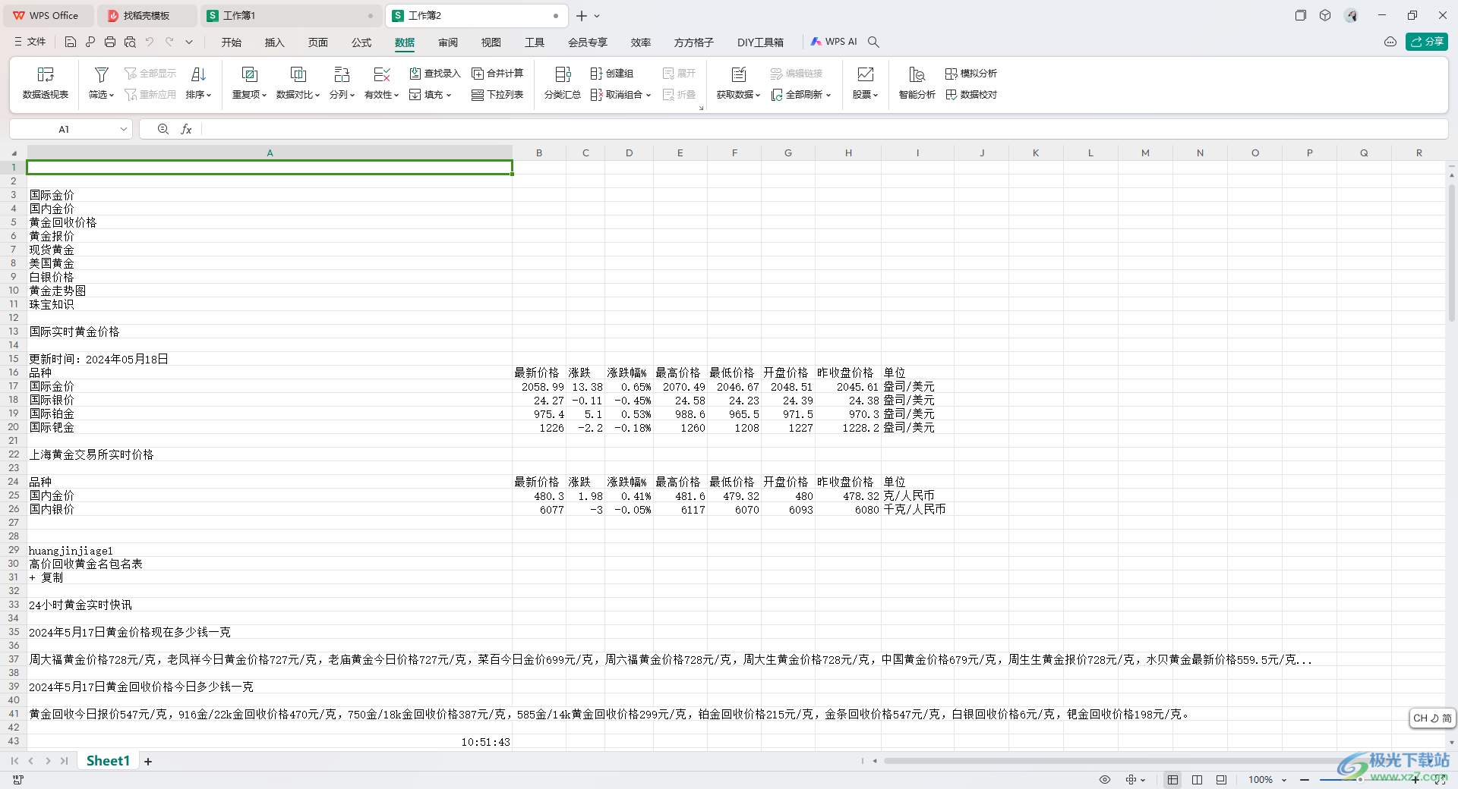Expand the Name Box dropdown arrow
Image resolution: width=1458 pixels, height=789 pixels.
click(x=123, y=130)
